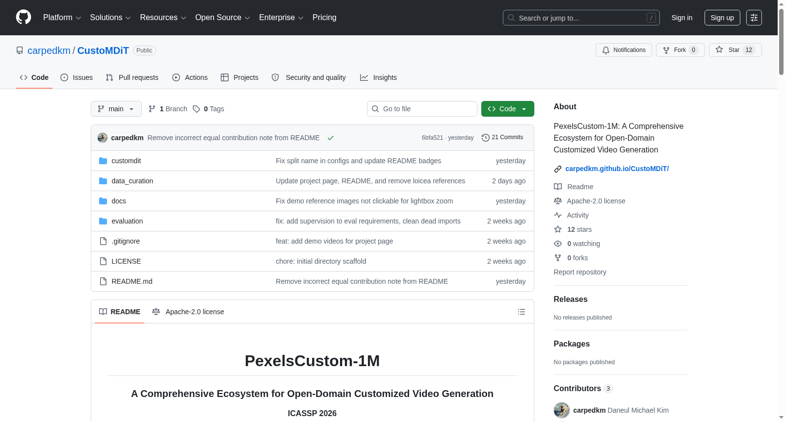
Task: Open the main branch selector dropdown
Action: click(116, 109)
